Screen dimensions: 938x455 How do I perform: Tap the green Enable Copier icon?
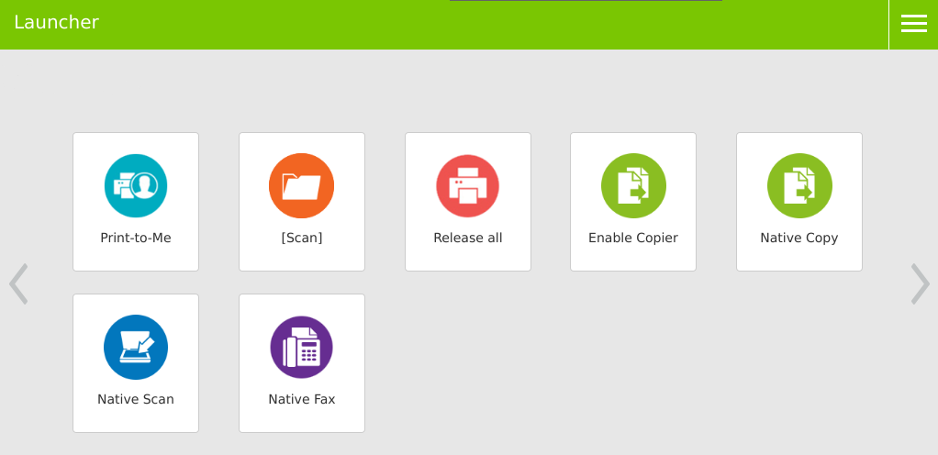coord(633,185)
